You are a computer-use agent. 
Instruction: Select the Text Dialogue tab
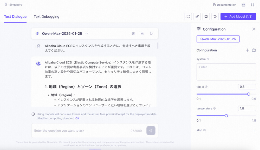15,17
